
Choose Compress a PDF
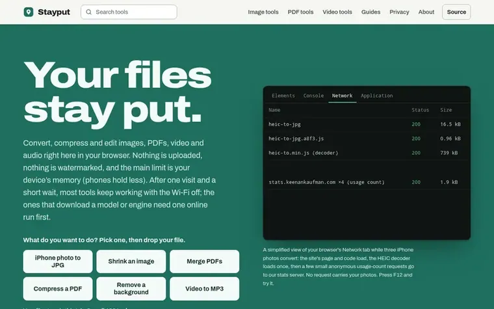pos(58,289)
